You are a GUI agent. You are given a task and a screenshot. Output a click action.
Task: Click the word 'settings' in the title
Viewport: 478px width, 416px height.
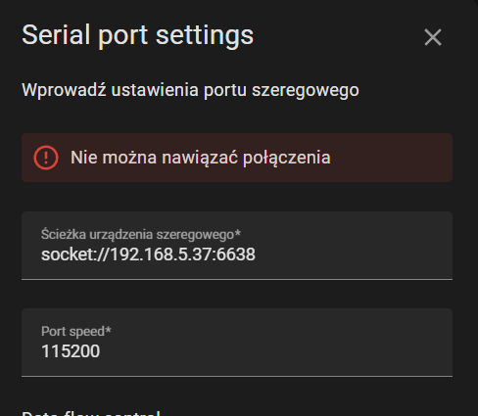pos(205,35)
